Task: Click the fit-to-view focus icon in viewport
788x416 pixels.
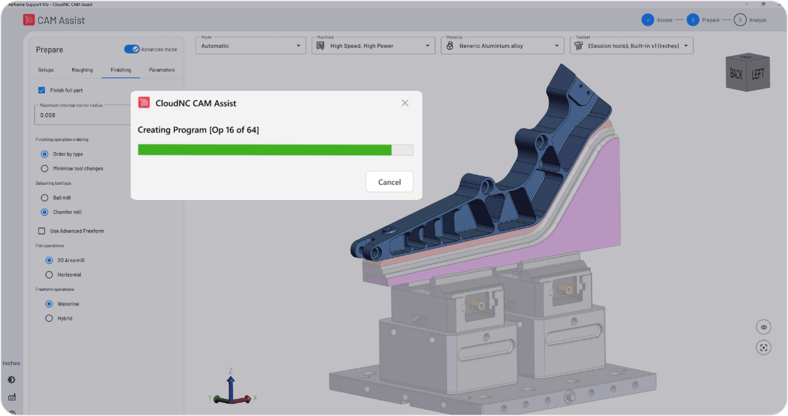Action: click(x=763, y=347)
